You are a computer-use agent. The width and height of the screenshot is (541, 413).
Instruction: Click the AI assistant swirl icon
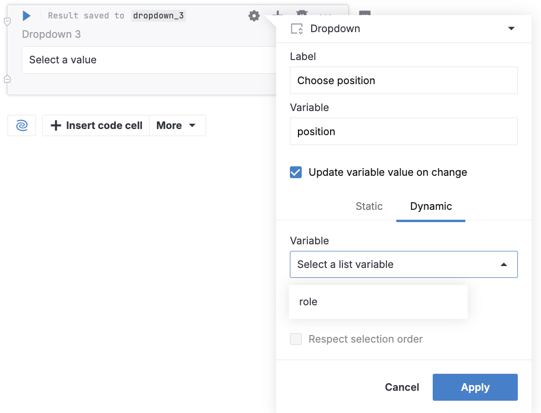coord(21,125)
